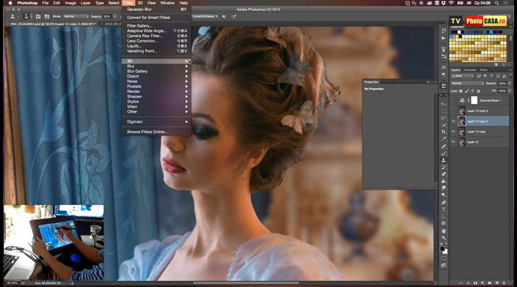The height and width of the screenshot is (287, 517).
Task: Click the Add layer style fx icon
Action: [468, 283]
